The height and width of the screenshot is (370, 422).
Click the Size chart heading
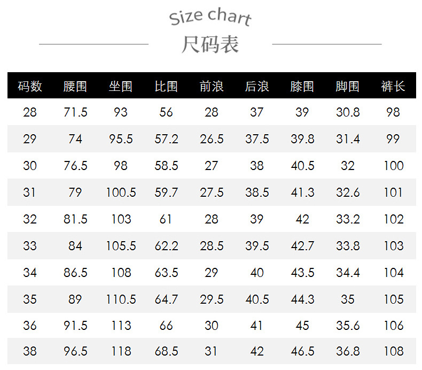pyautogui.click(x=210, y=17)
